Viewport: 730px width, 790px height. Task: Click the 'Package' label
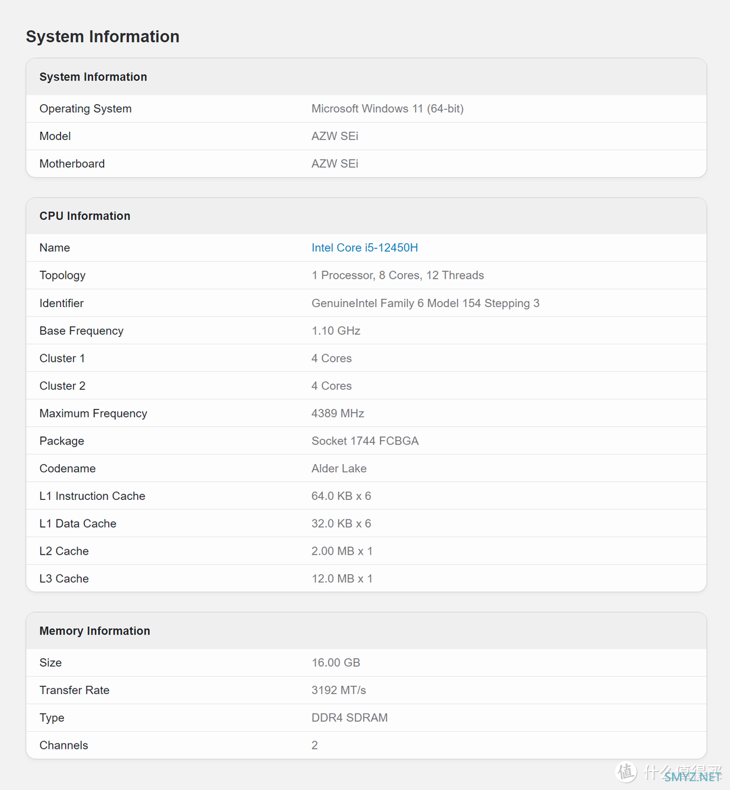click(62, 442)
